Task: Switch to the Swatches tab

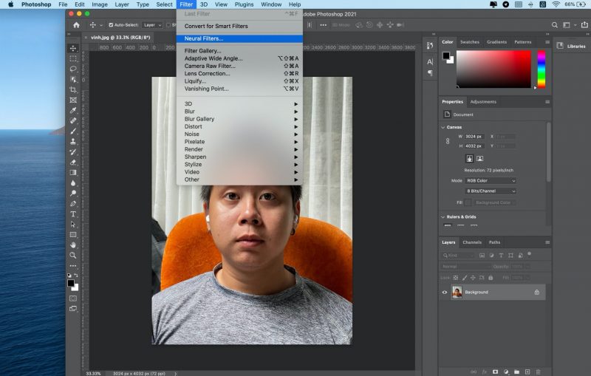Action: click(x=470, y=42)
